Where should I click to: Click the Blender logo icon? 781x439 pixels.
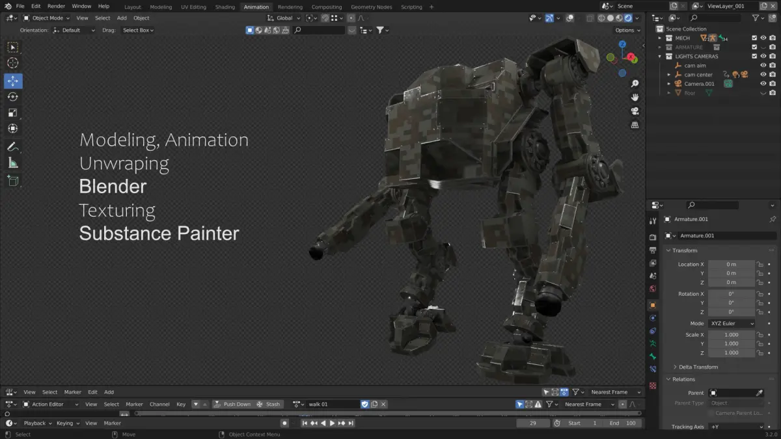coord(7,6)
